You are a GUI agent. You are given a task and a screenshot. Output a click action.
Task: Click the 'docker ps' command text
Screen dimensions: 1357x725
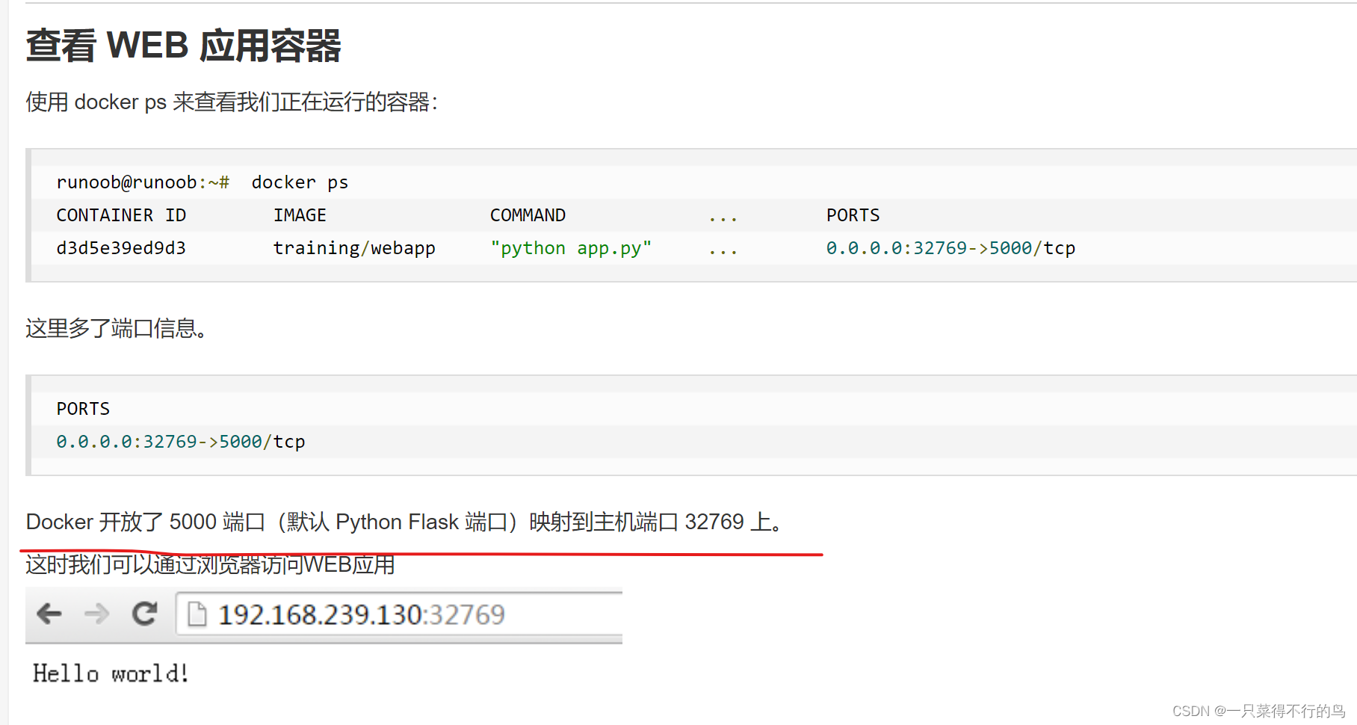[x=300, y=183]
